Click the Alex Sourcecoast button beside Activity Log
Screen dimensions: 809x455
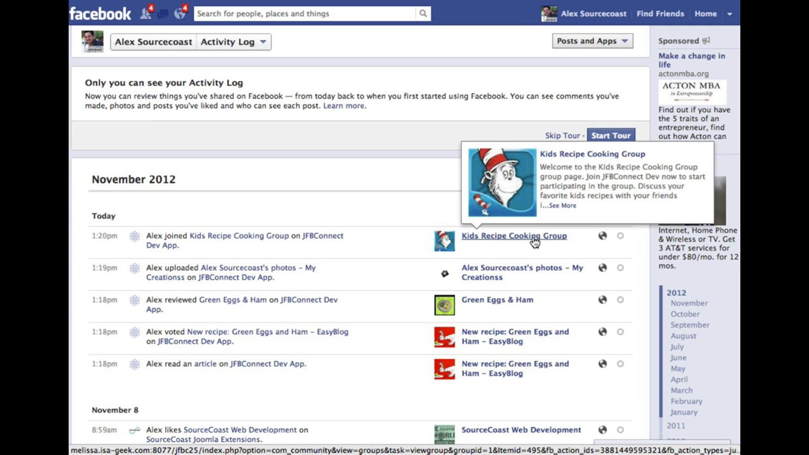(x=153, y=42)
